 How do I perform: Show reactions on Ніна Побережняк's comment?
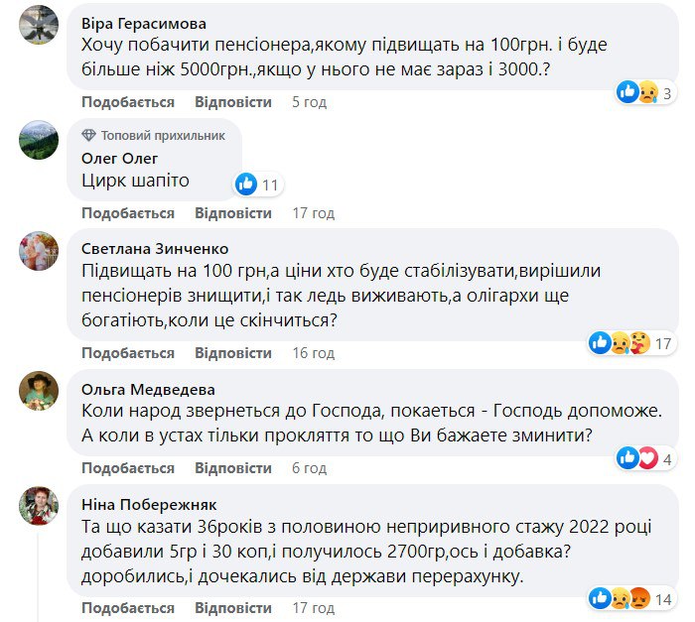tap(623, 599)
